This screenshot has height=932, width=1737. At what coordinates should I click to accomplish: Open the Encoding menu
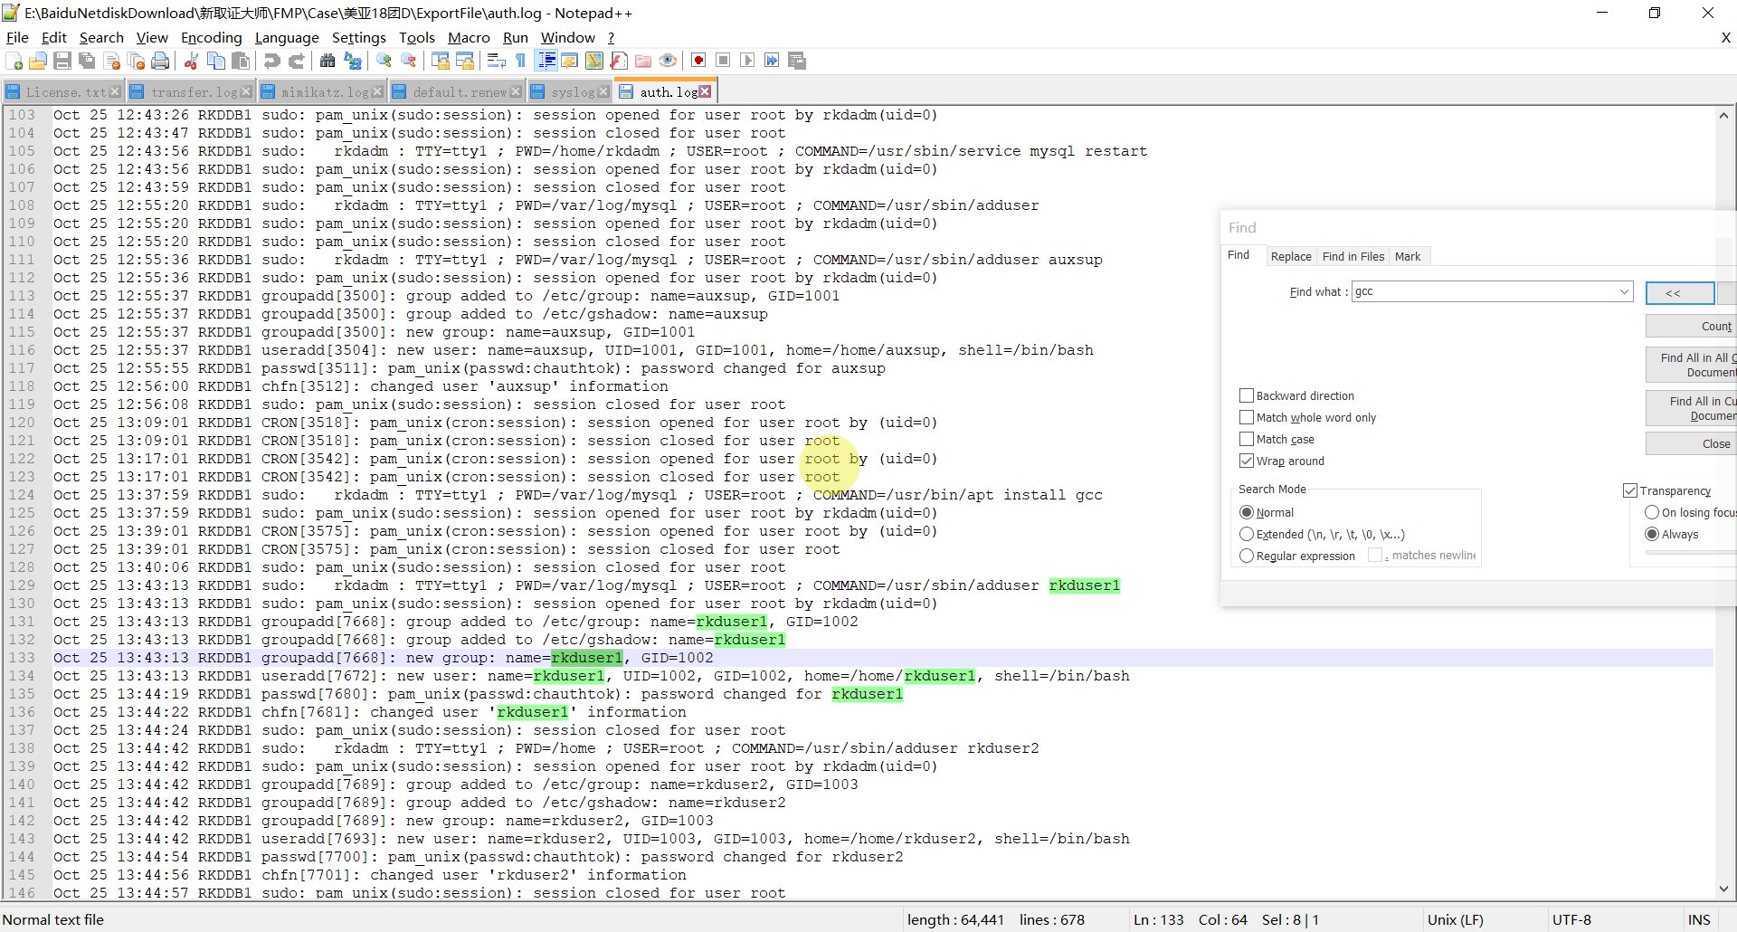point(212,37)
